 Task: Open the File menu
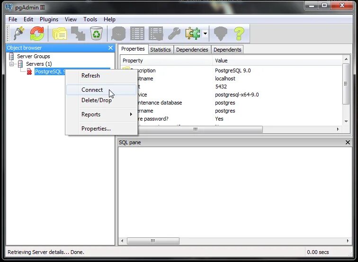(13, 19)
